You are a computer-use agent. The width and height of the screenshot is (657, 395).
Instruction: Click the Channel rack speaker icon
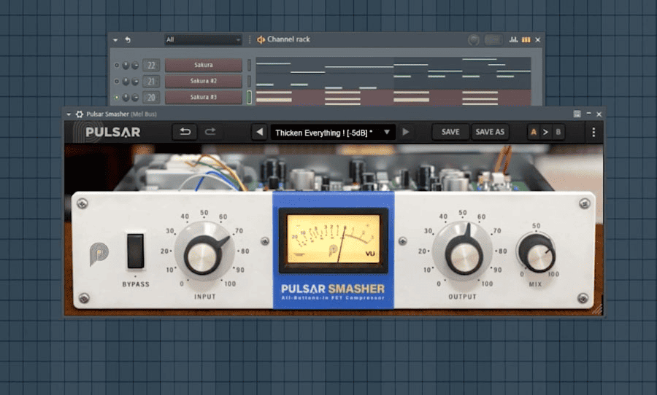[261, 39]
